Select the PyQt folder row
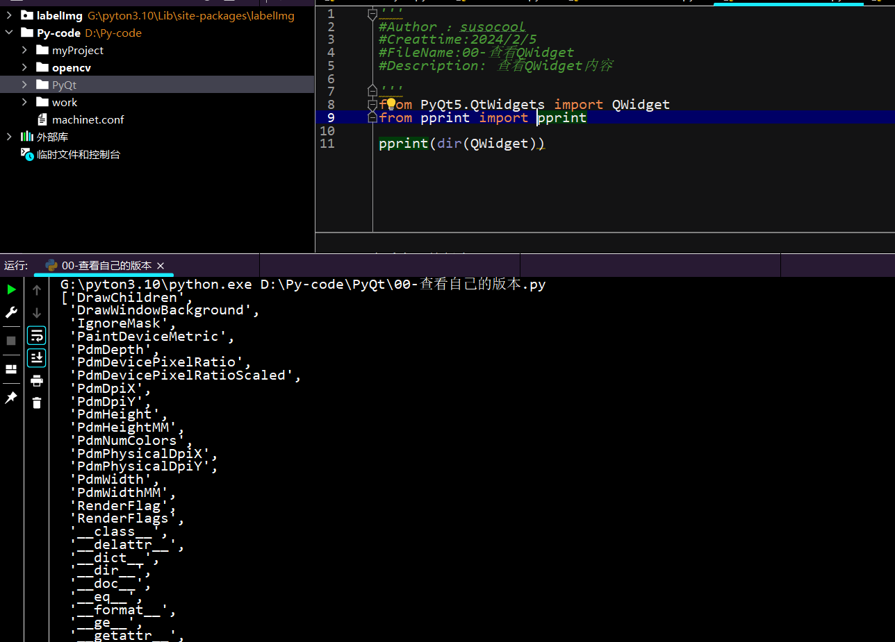Image resolution: width=895 pixels, height=642 pixels. (157, 85)
